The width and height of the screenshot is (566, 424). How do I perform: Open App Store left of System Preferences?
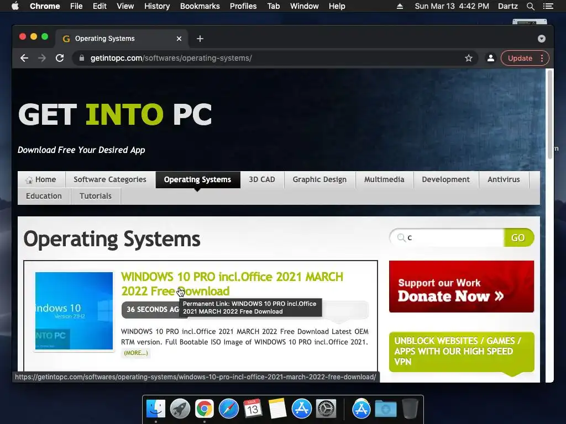(x=301, y=409)
